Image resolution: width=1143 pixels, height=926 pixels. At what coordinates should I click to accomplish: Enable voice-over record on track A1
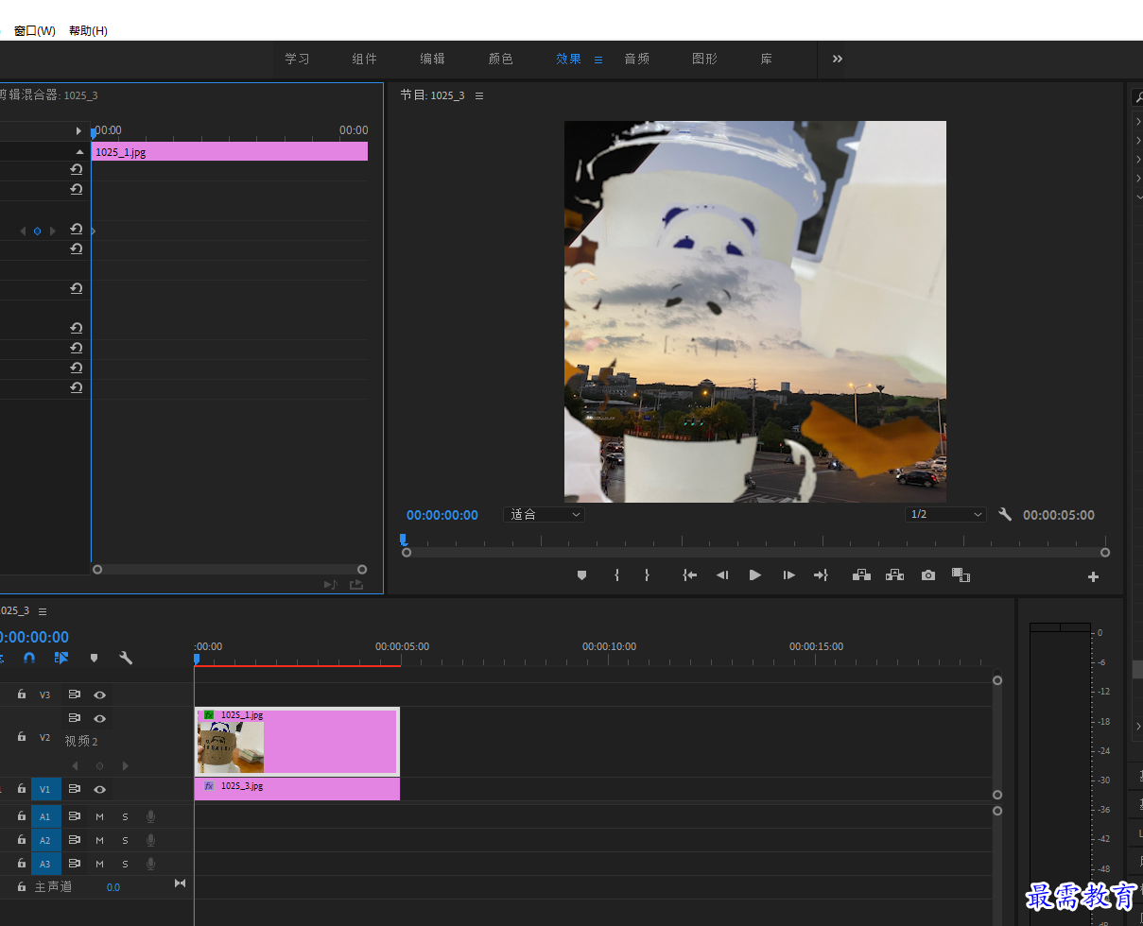(150, 815)
